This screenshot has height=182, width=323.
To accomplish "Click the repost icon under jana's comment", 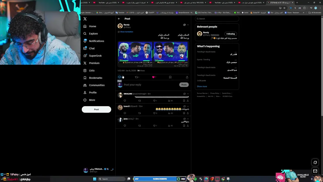I will 140,126.
